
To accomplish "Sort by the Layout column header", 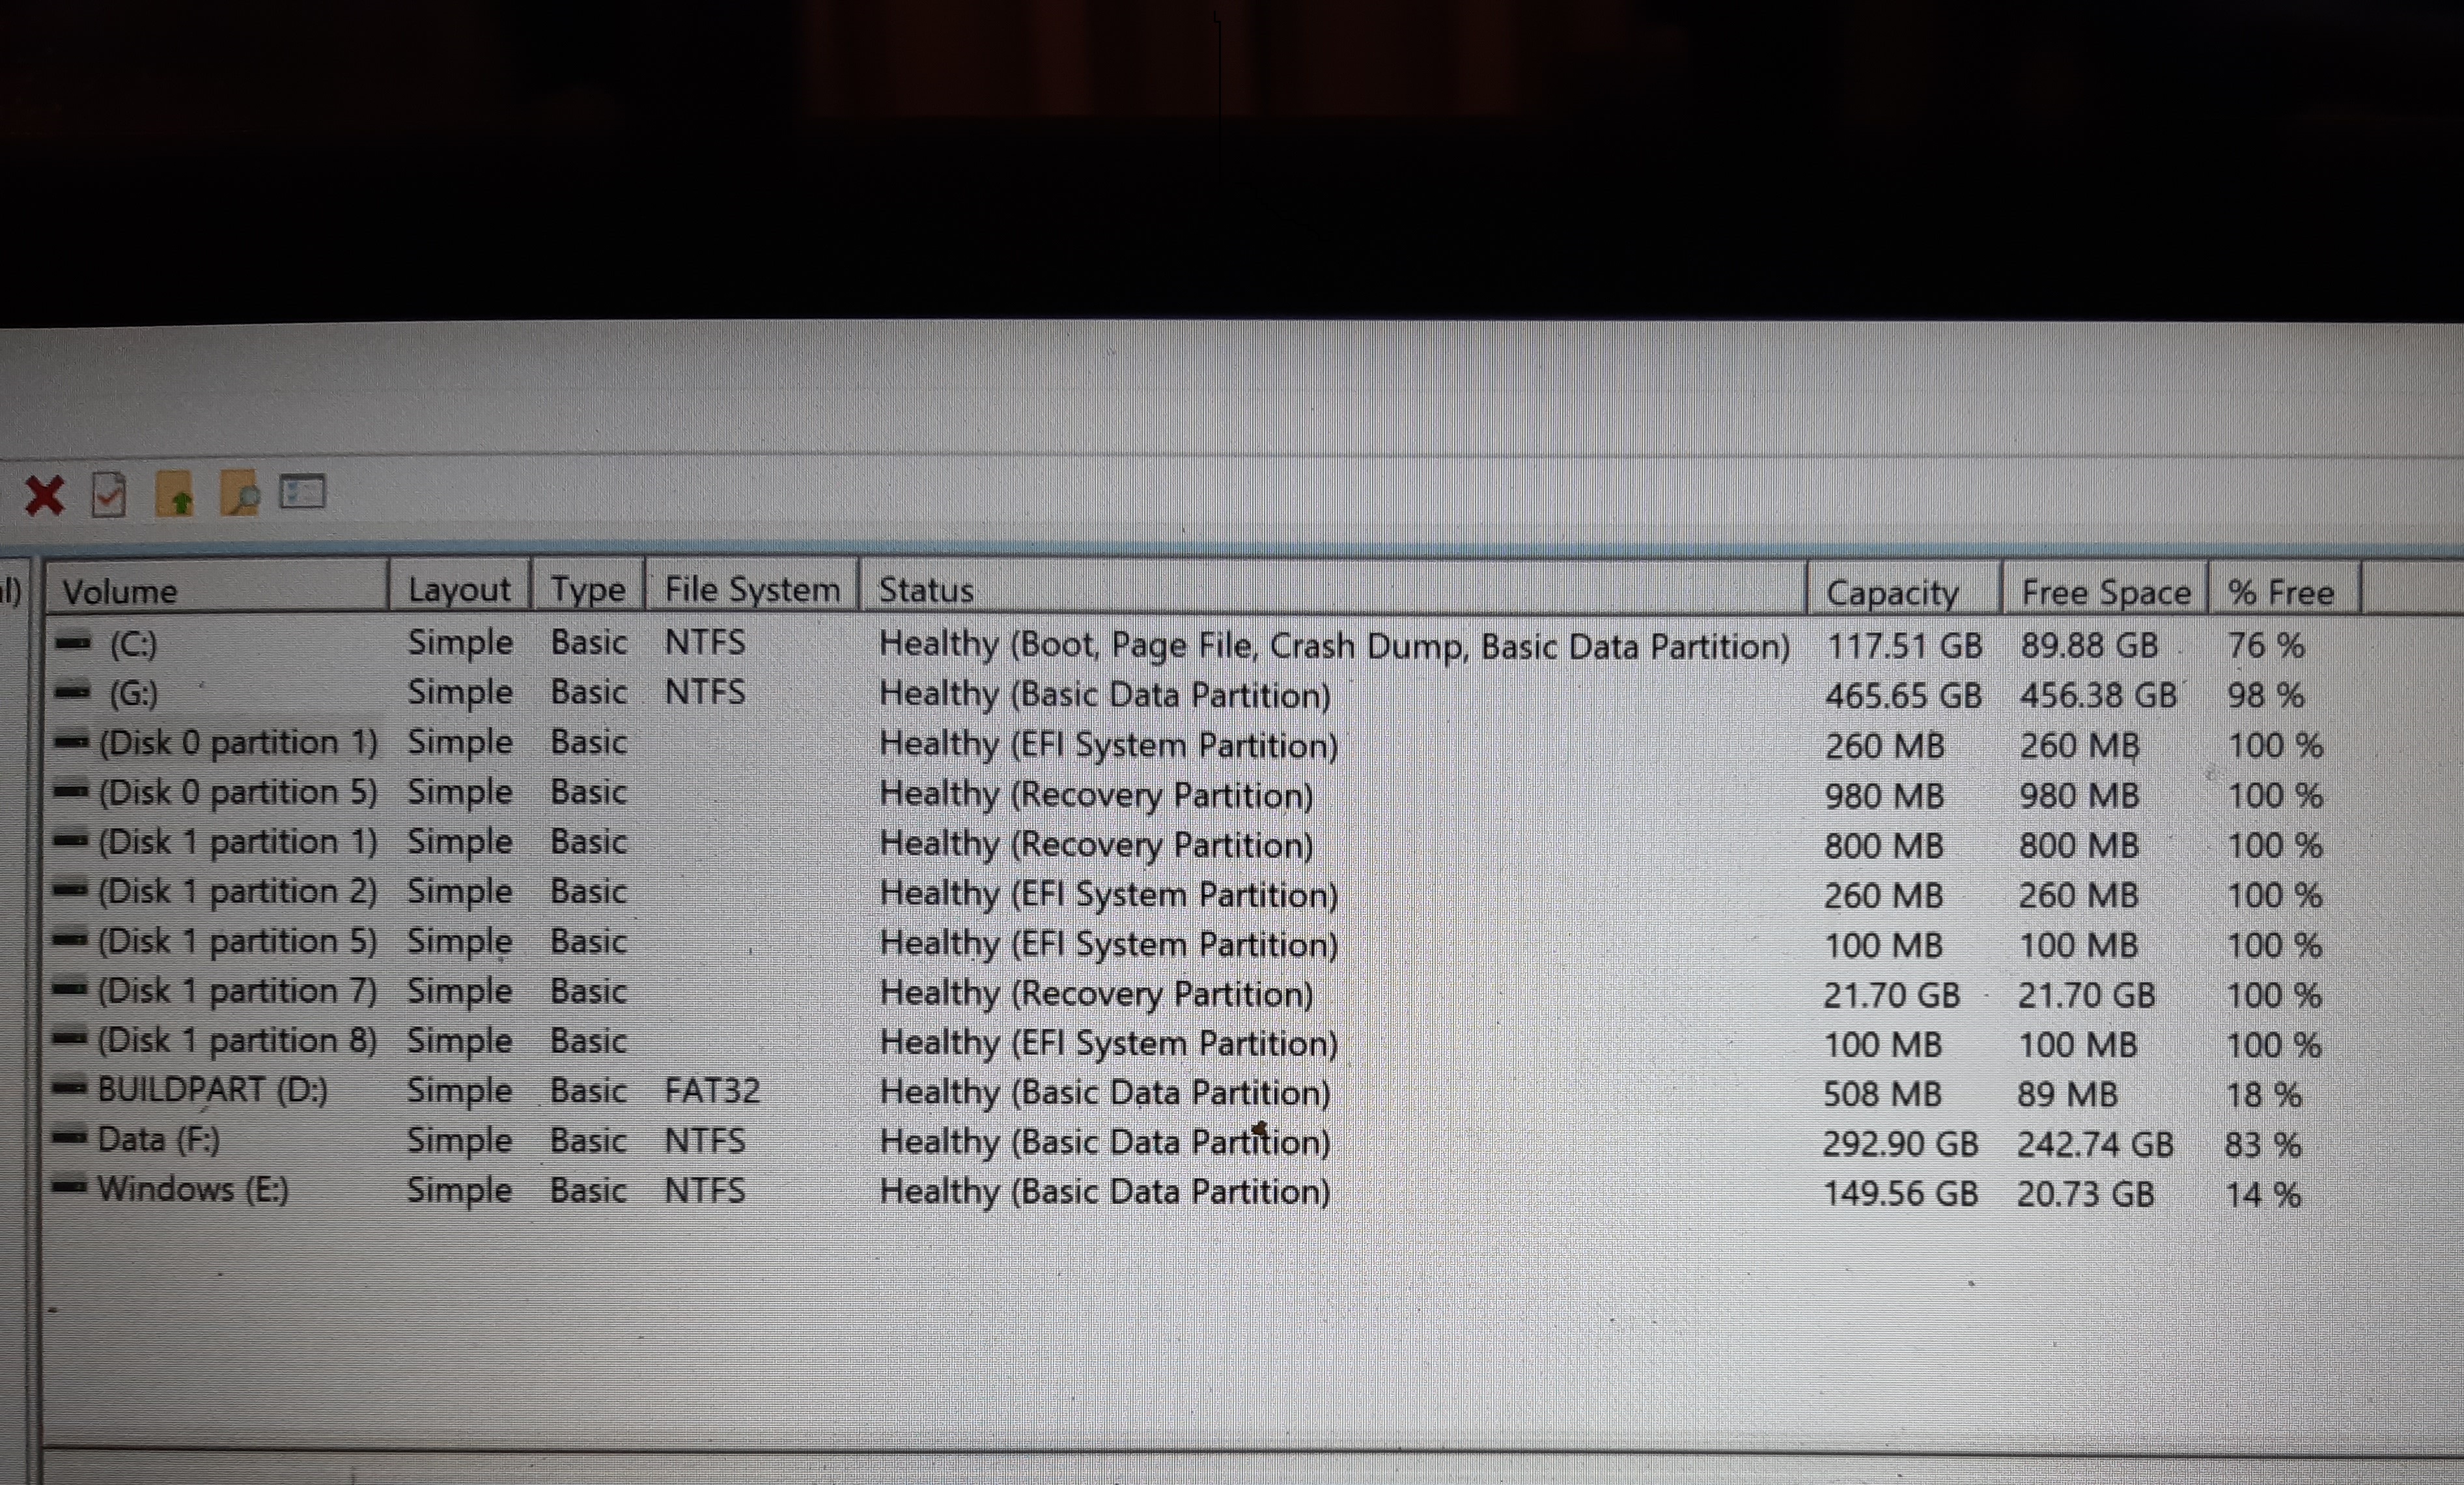I will pos(459,589).
